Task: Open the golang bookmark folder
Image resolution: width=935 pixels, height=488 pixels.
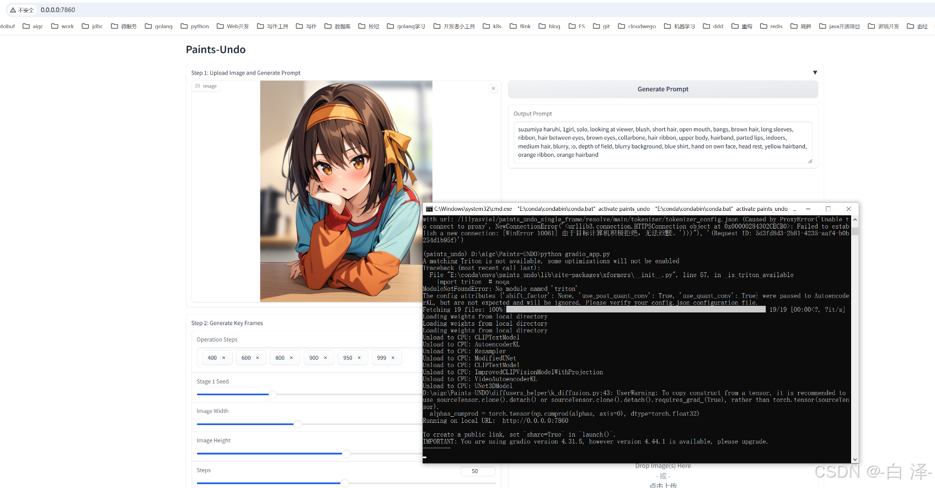Action: 158,26
